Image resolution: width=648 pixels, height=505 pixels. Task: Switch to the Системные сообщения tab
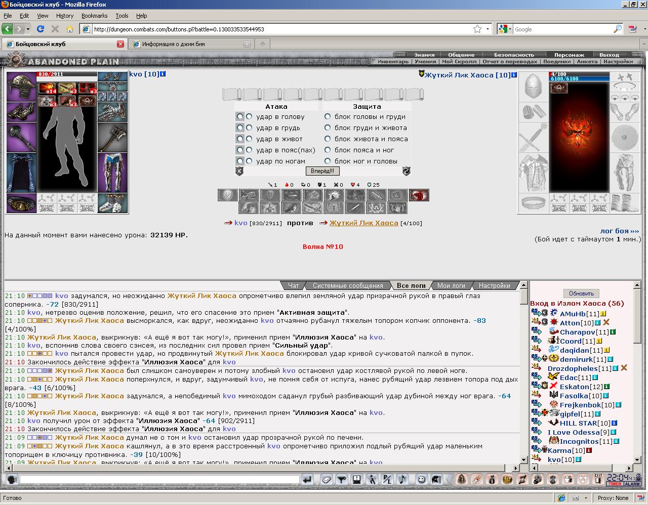[x=347, y=285]
